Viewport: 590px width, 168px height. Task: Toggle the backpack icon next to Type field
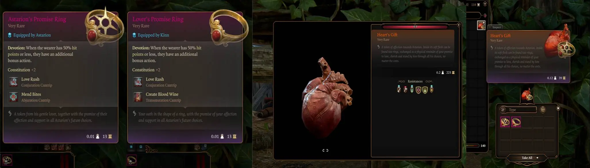tap(543, 110)
